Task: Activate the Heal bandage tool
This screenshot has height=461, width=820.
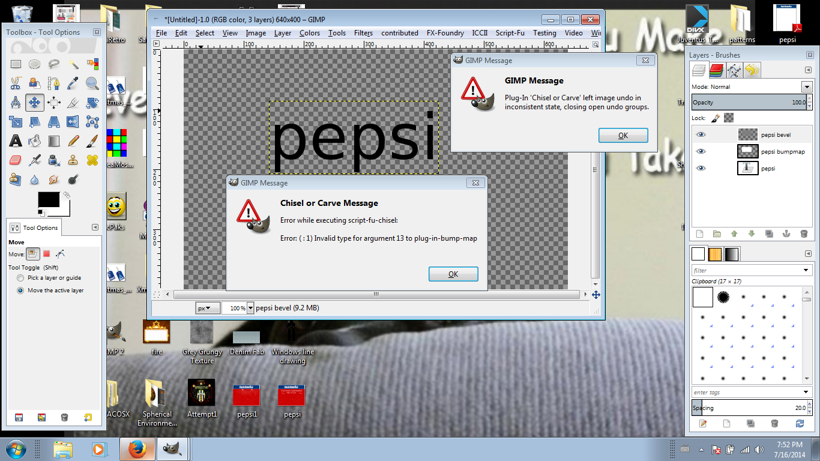Action: coord(92,160)
